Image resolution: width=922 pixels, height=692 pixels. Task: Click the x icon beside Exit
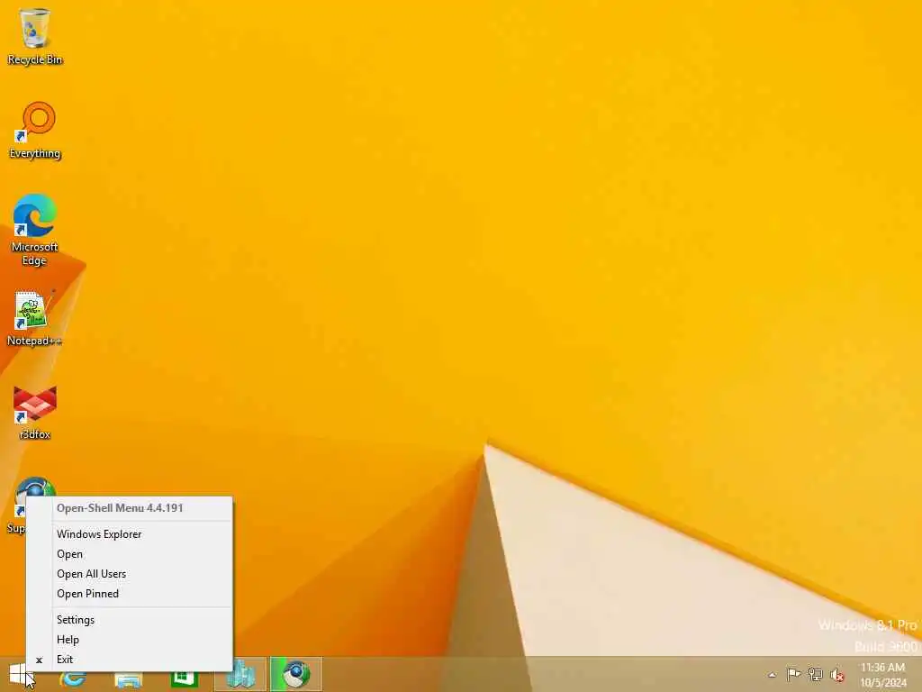pos(40,660)
